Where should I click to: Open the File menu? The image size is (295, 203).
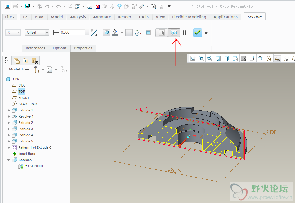(10, 17)
